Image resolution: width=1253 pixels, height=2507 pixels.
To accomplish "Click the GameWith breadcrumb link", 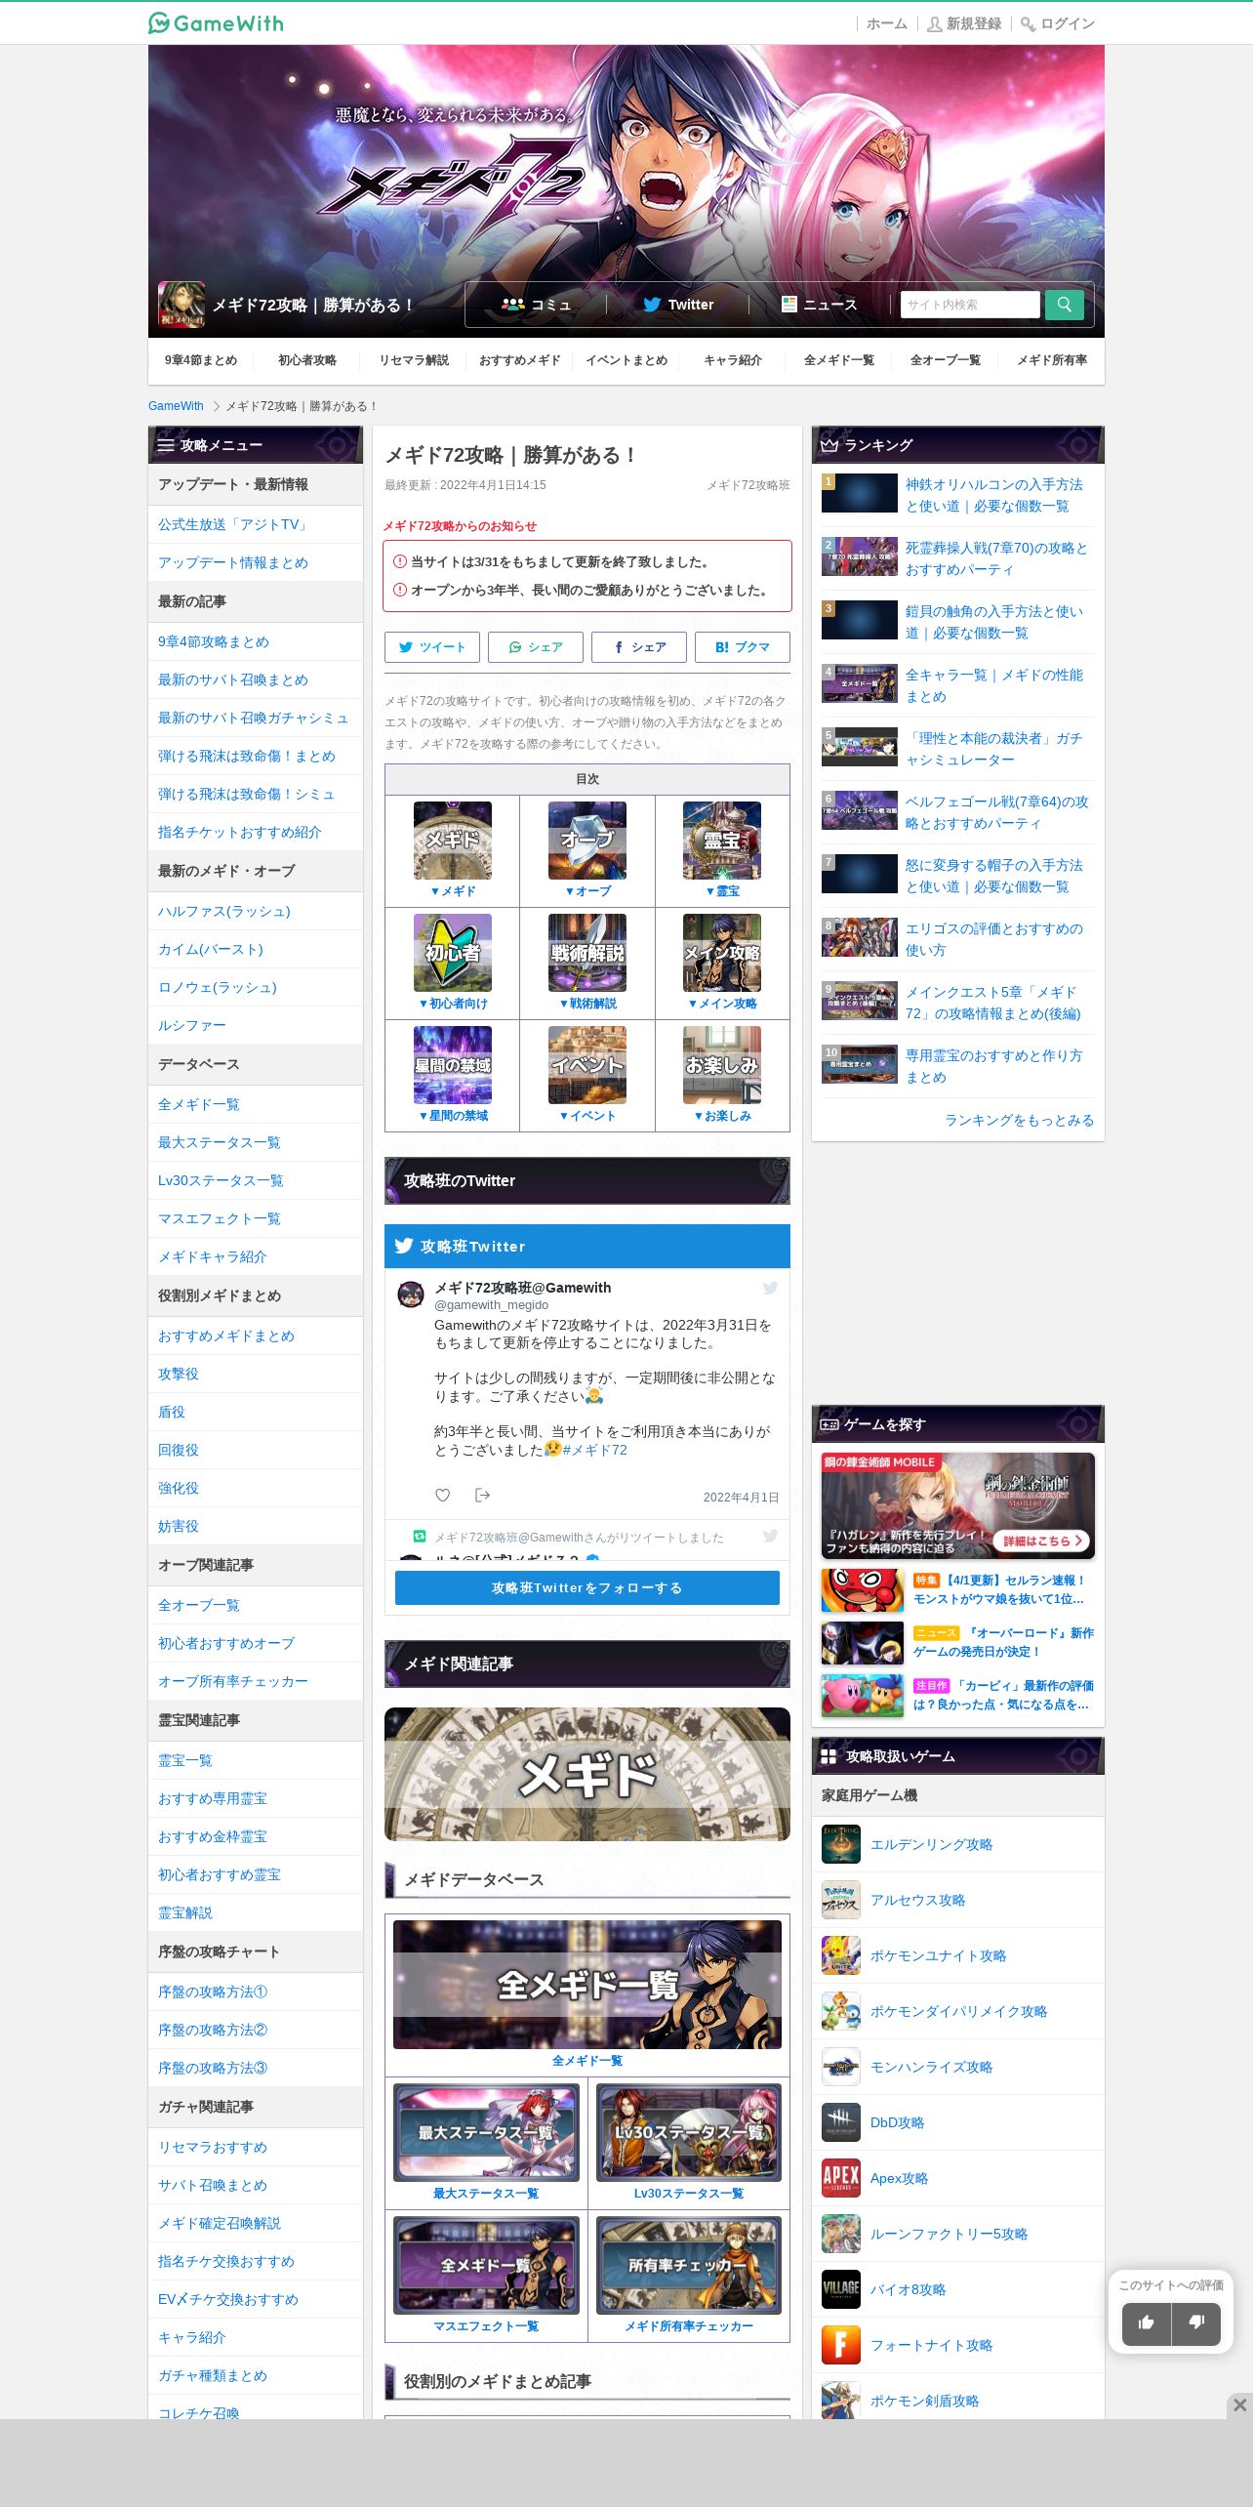I will point(176,406).
